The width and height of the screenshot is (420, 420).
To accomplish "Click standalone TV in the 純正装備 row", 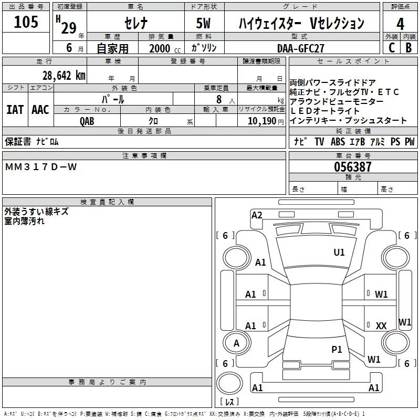I will pyautogui.click(x=319, y=141).
